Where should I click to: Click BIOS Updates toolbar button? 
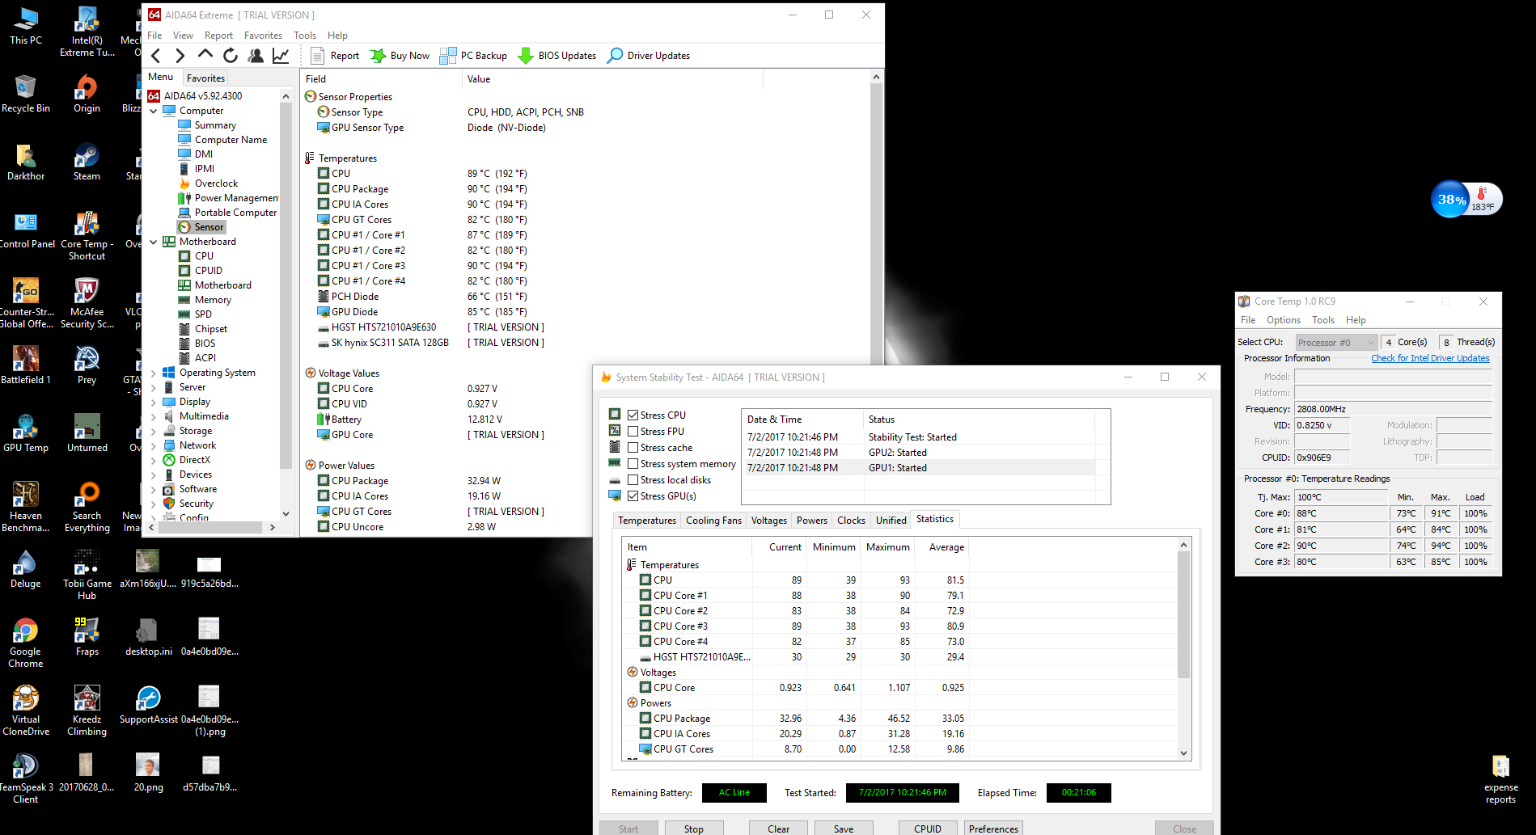556,56
